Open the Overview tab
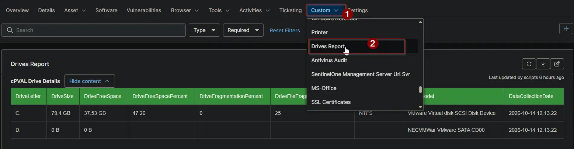The width and height of the screenshot is (574, 149). tap(17, 10)
